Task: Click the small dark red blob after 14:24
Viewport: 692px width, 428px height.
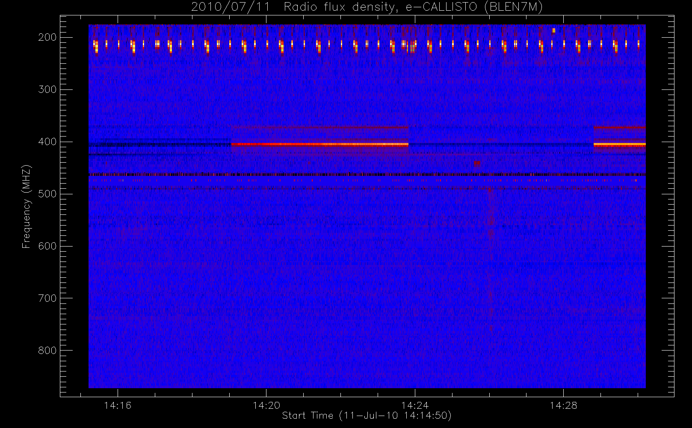Action: [477, 163]
